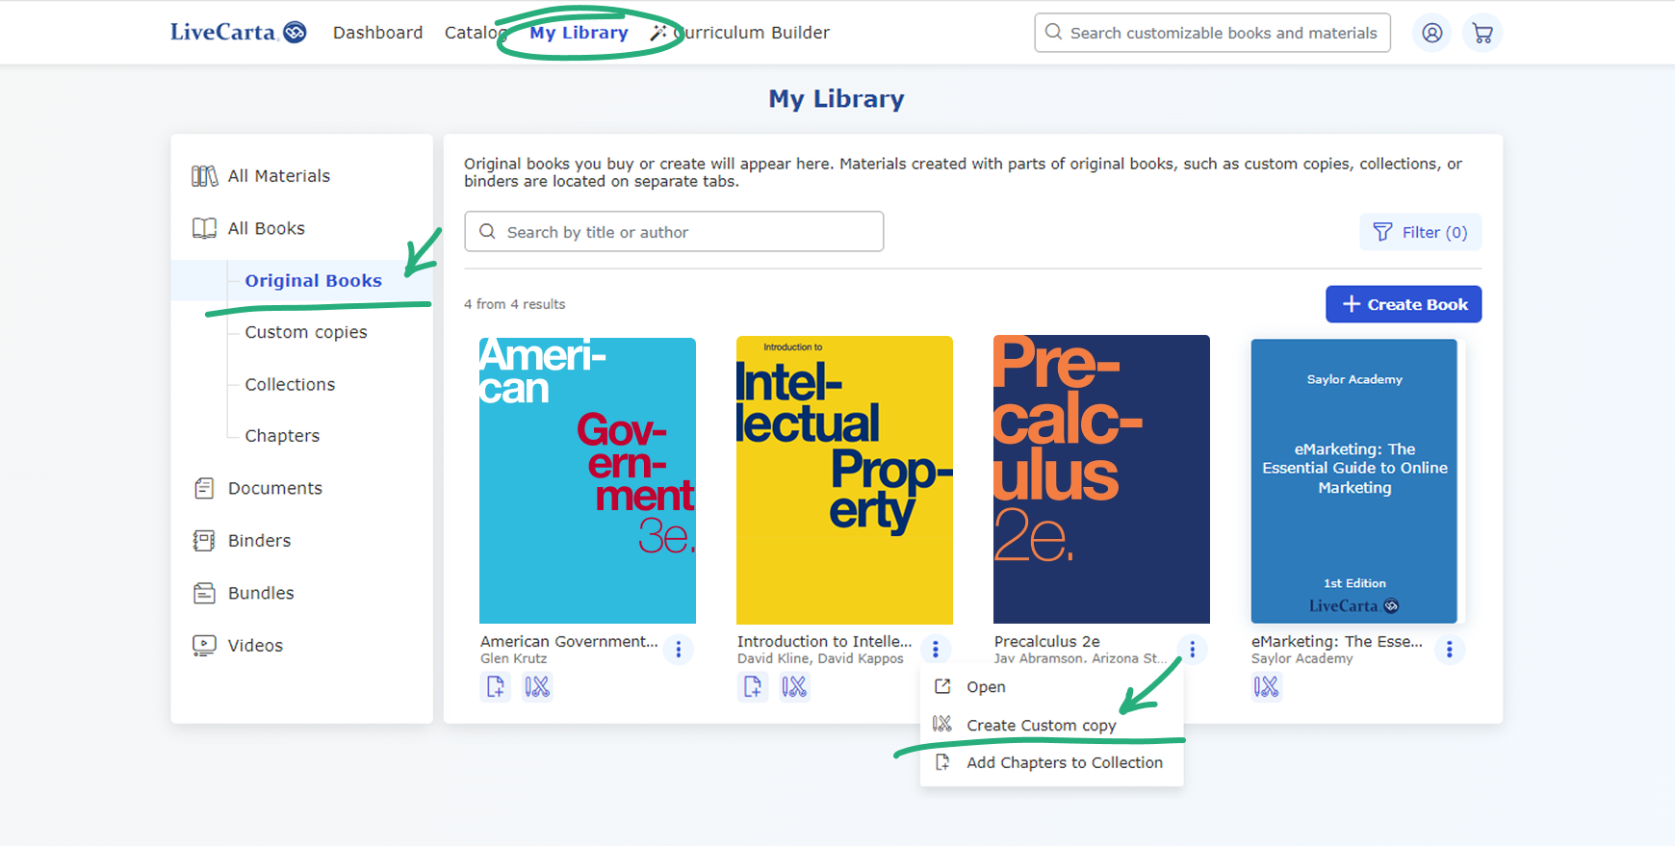Image resolution: width=1675 pixels, height=846 pixels.
Task: Create custom copy icon under American Government
Action: point(537,686)
